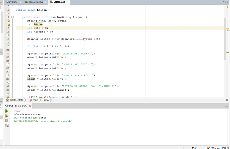Image resolution: width=230 pixels, height=149 pixels.
Task: Close the Start Page tab
Action: click(20, 2)
